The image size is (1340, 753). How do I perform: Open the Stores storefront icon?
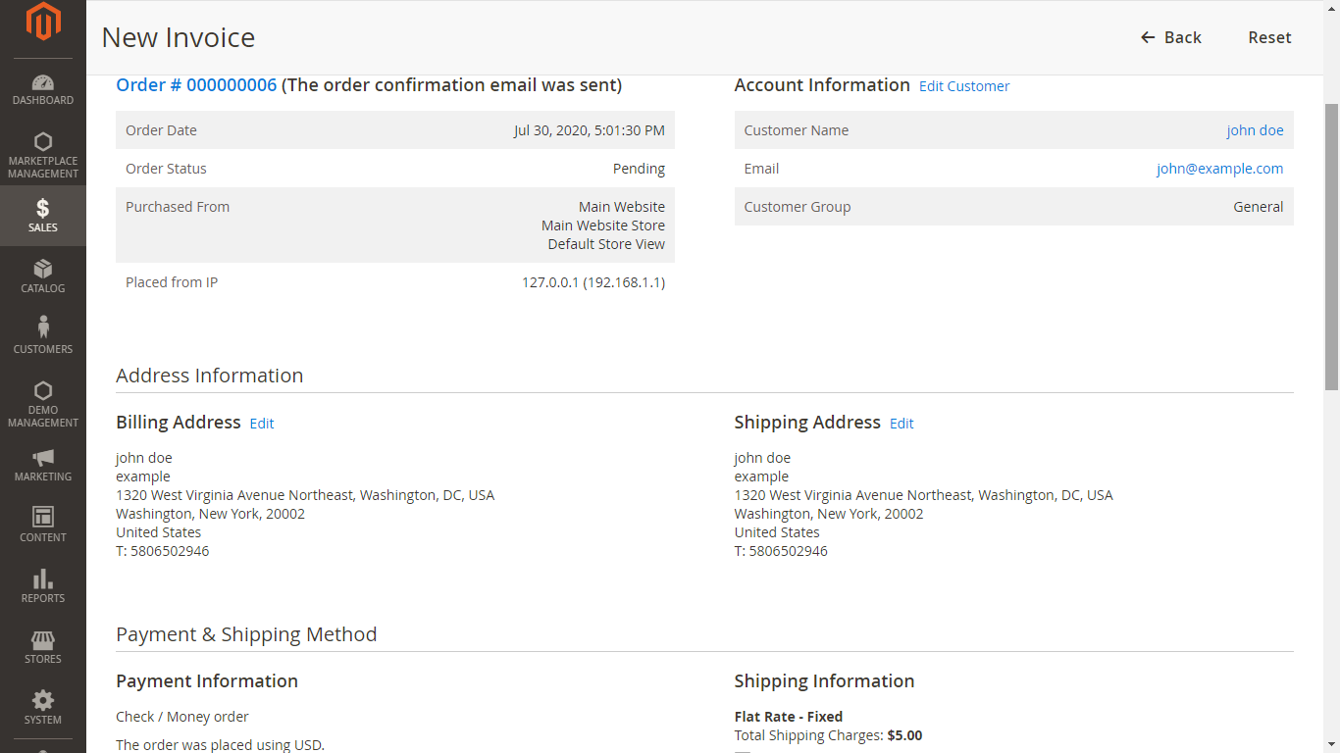[43, 640]
